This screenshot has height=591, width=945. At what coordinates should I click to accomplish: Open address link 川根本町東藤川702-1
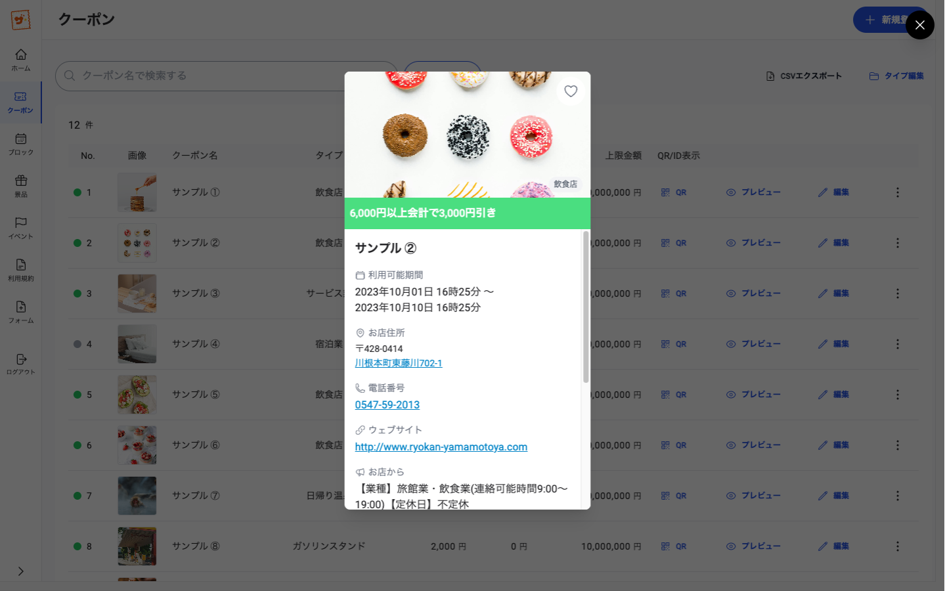[x=399, y=363]
